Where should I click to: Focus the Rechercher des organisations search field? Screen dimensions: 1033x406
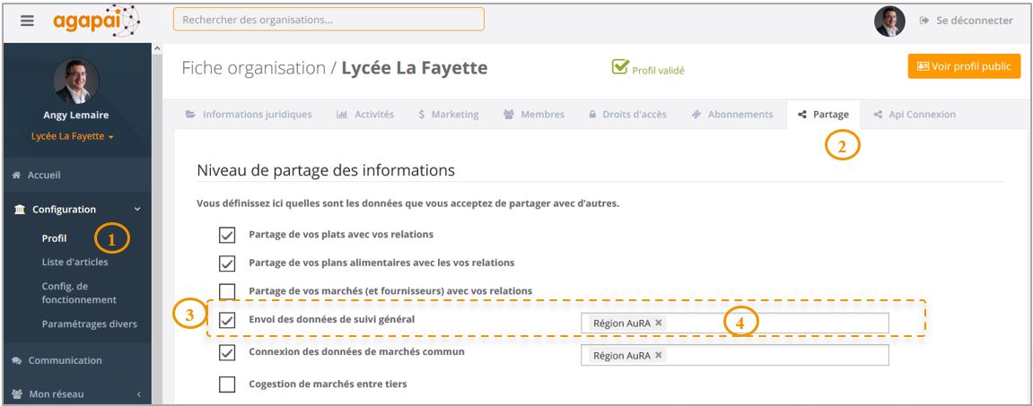(x=328, y=20)
